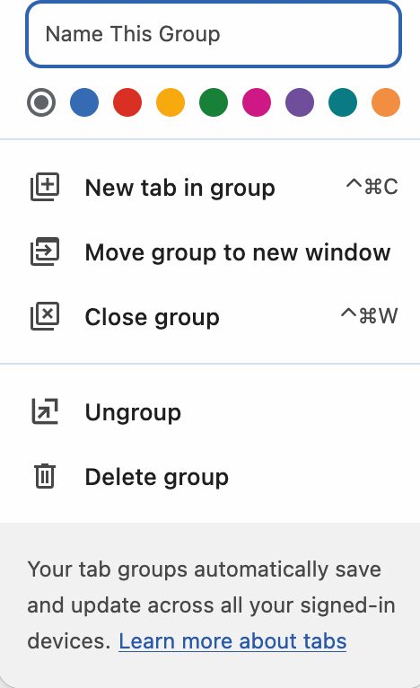Select the Close group menu entry
Viewport: 420px width, 688px height.
[x=210, y=317]
